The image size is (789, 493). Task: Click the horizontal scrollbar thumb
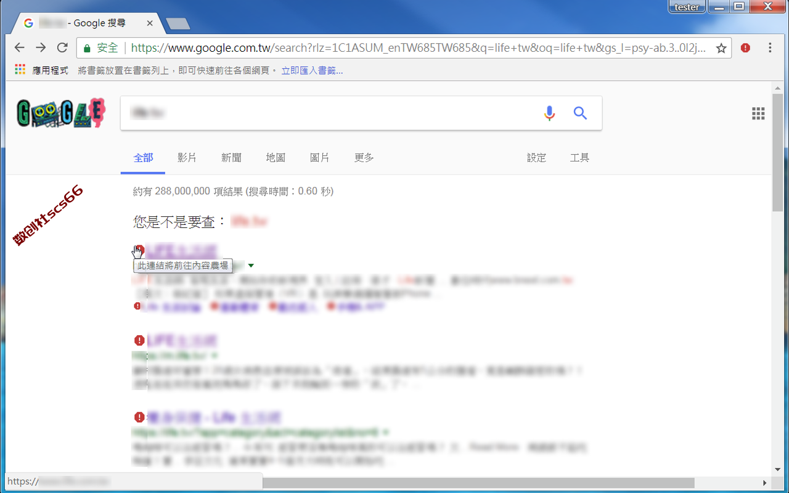[478, 483]
